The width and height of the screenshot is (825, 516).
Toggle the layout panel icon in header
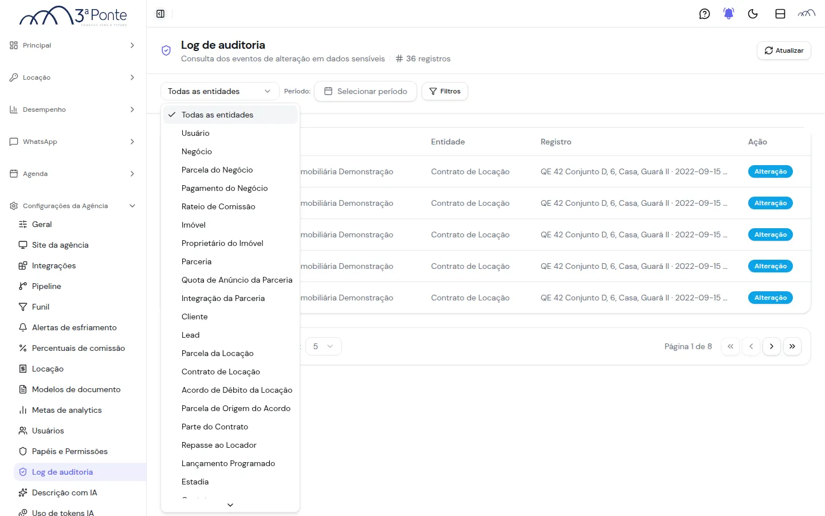pos(780,14)
